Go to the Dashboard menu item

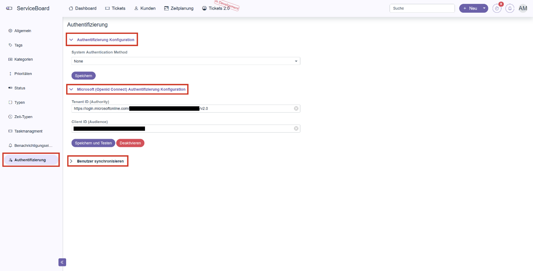tap(83, 8)
